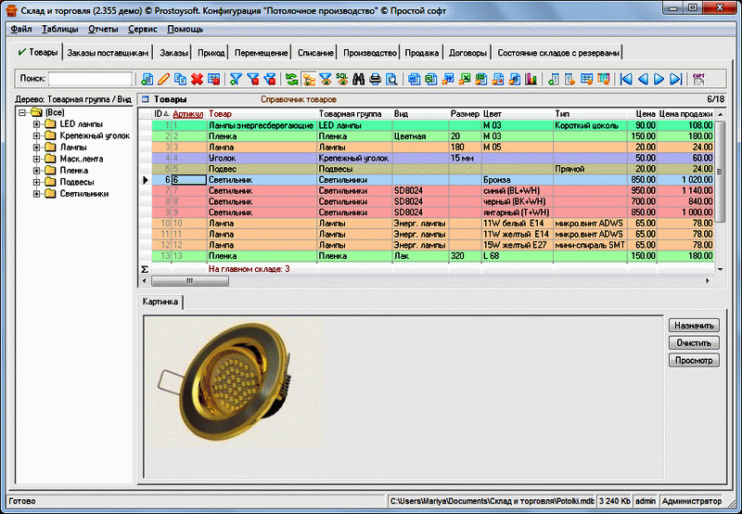
Task: Sort by the Цена продажи column header
Action: pos(685,114)
